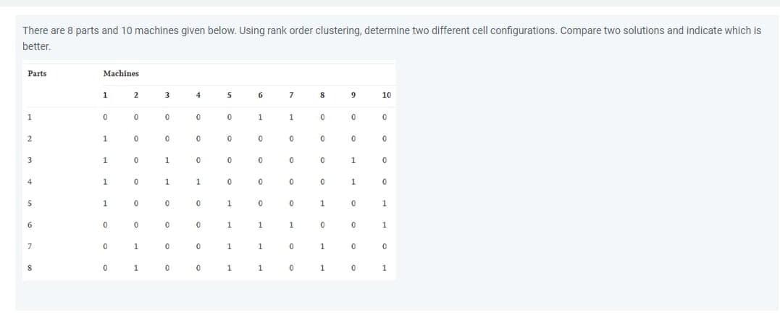Select machine column header 5
The image size is (780, 313).
point(230,95)
